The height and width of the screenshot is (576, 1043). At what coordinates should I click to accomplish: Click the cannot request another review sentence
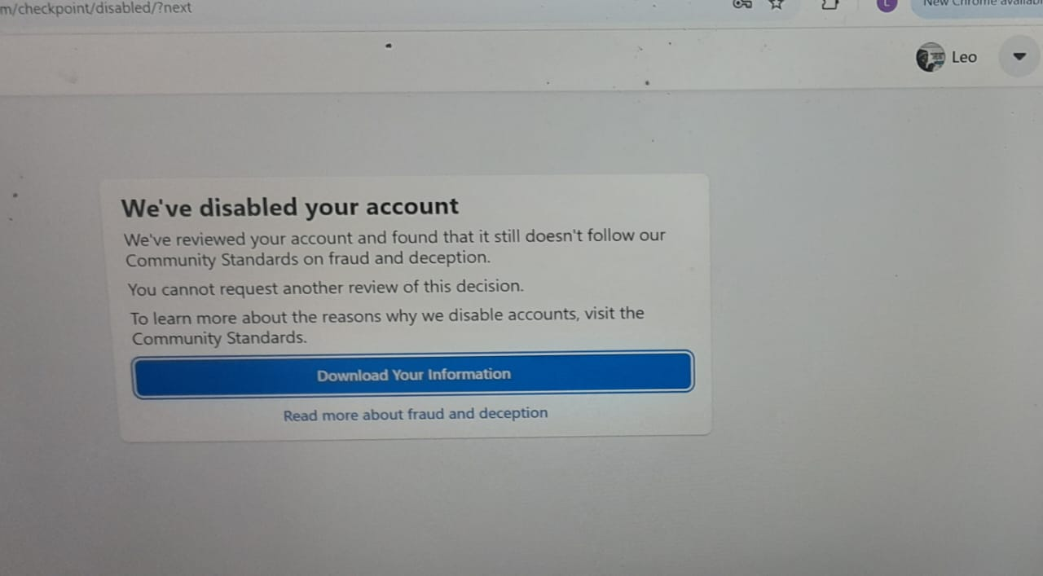click(325, 288)
